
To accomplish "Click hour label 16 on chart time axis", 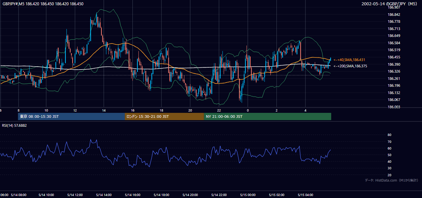I will (132, 110).
